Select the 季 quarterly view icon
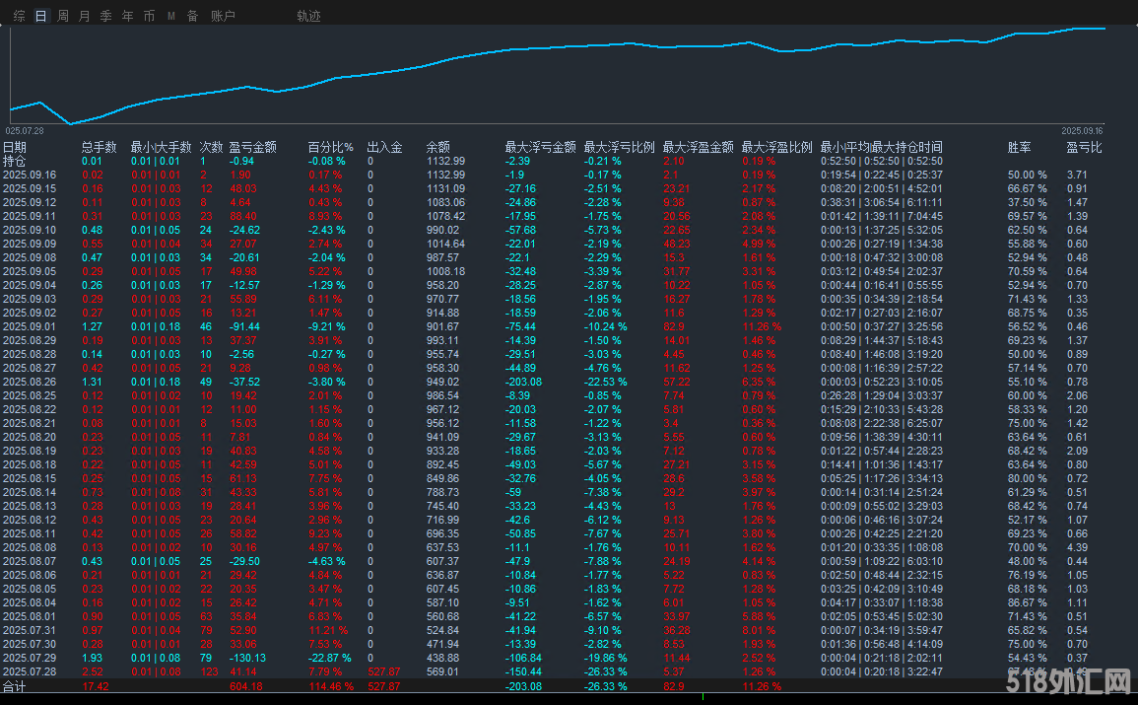The height and width of the screenshot is (705, 1138). pyautogui.click(x=105, y=15)
